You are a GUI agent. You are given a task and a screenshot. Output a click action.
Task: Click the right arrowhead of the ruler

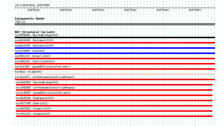[214, 8]
